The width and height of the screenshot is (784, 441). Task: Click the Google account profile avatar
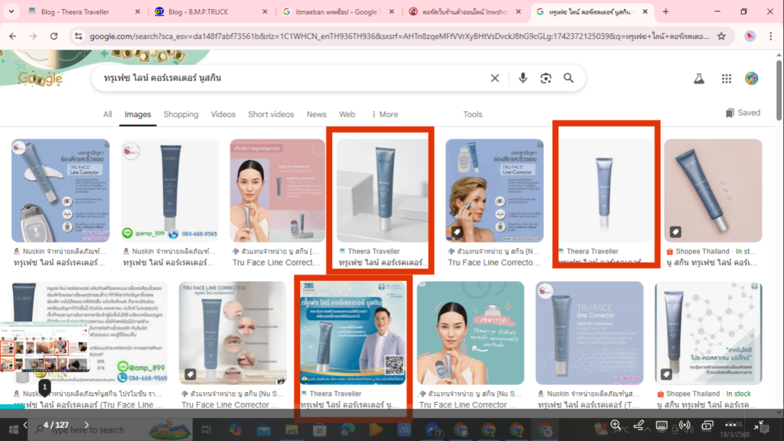[753, 77]
